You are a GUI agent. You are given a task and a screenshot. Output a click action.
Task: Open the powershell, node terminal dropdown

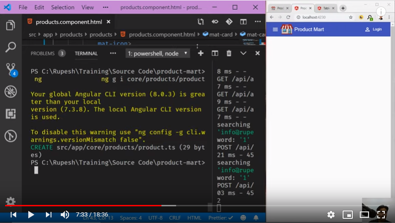pos(158,53)
